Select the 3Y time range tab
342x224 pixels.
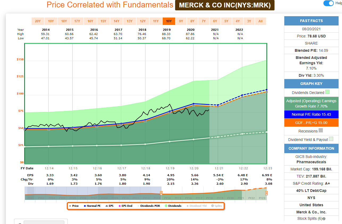pos(249,21)
